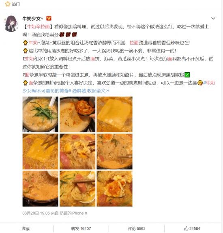Click the green checkmark emoji in post
The image size is (223, 233).
(x=187, y=75)
